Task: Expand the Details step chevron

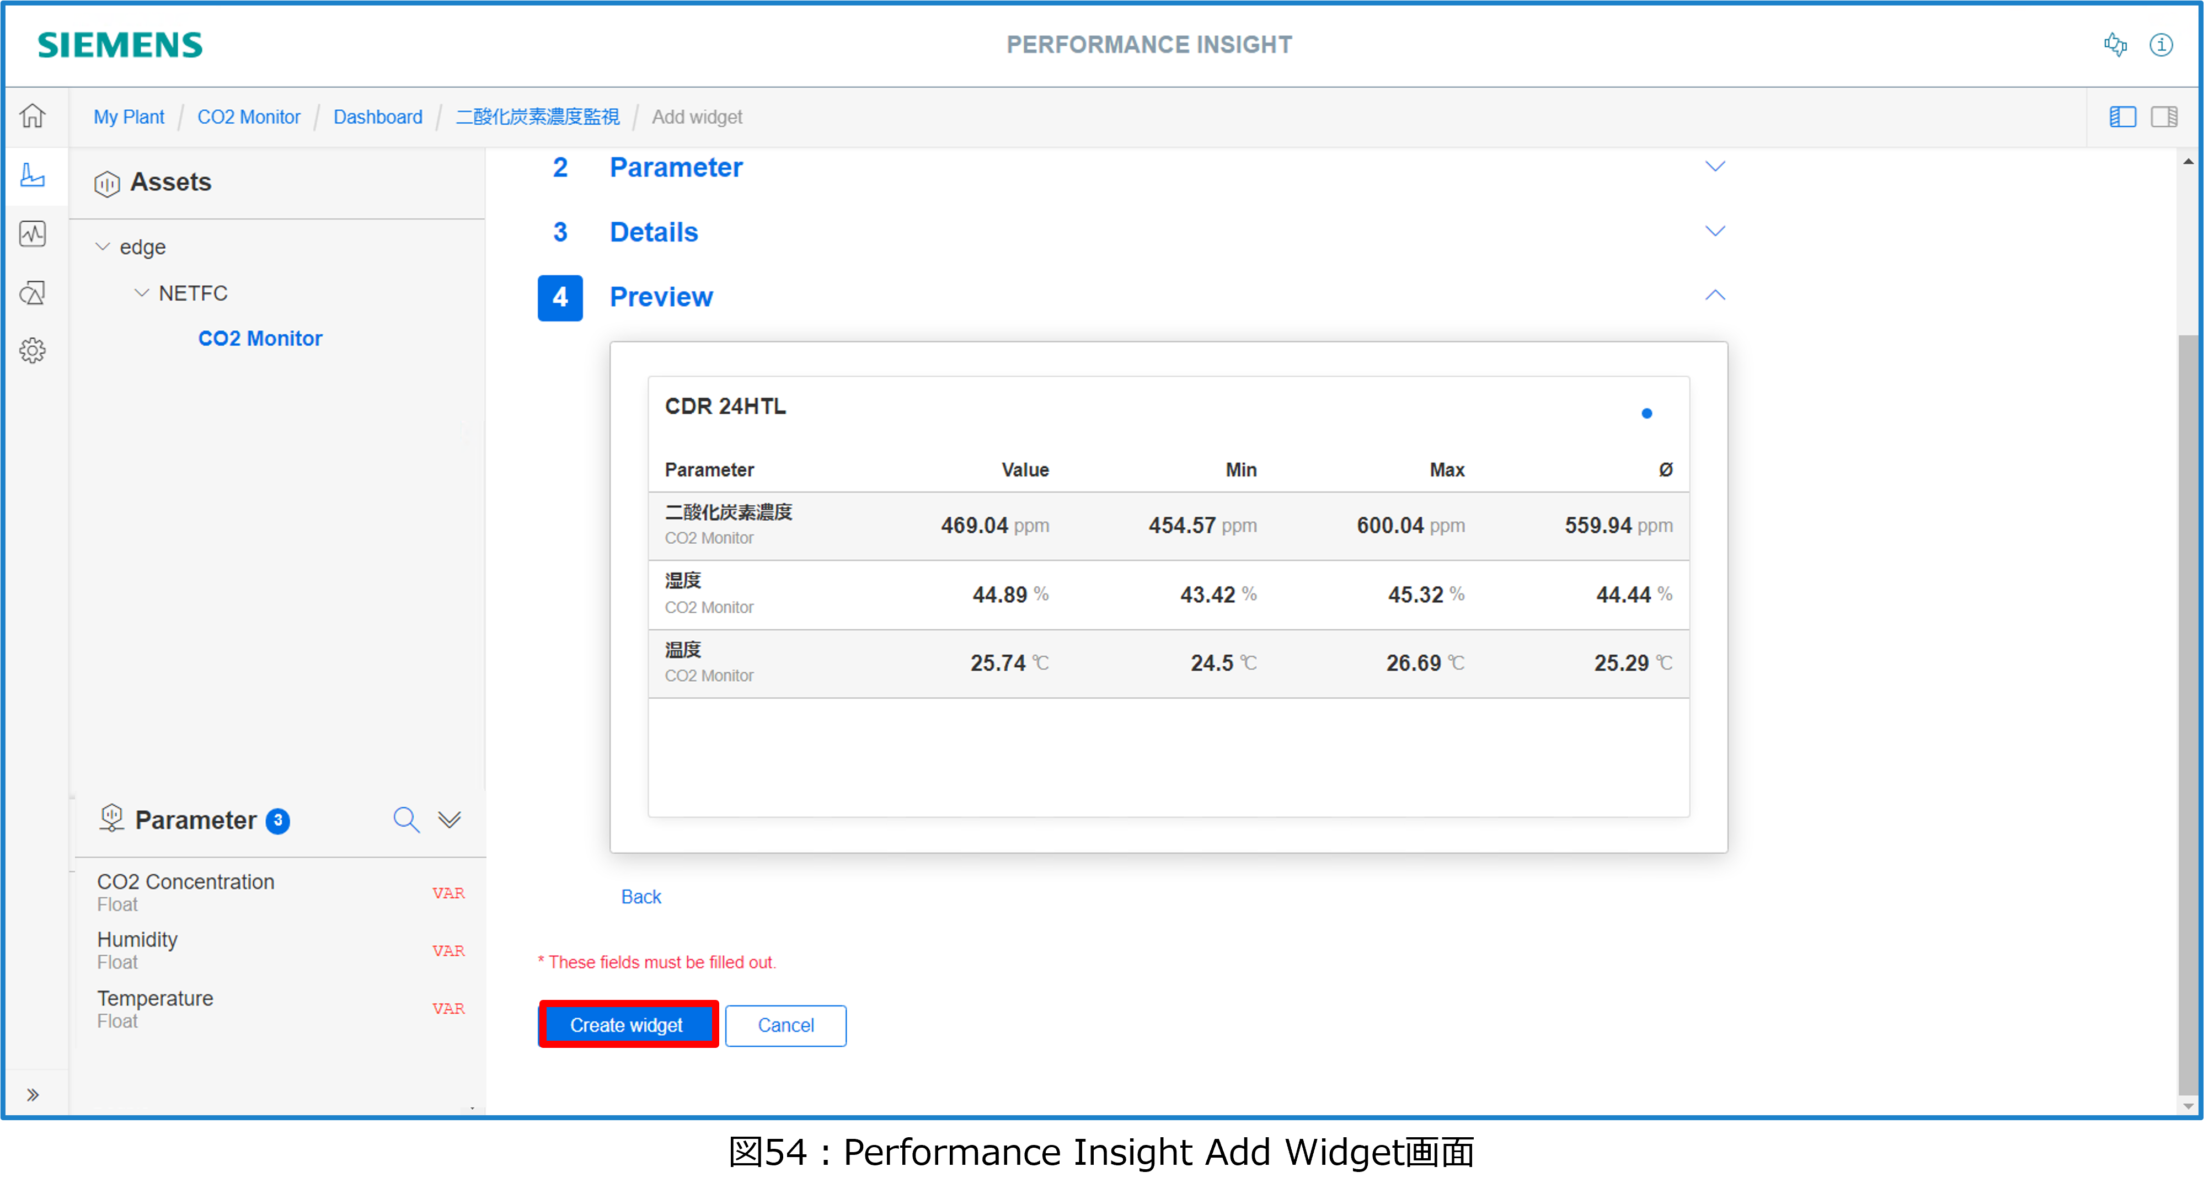Action: tap(1715, 231)
